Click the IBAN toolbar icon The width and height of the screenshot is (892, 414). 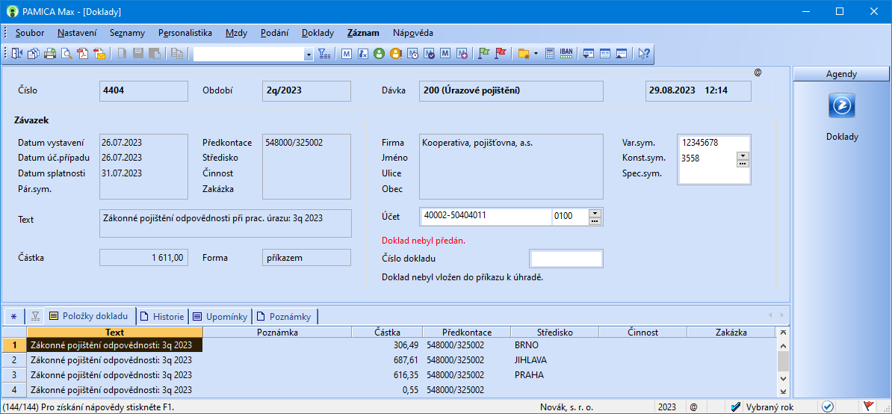(566, 54)
